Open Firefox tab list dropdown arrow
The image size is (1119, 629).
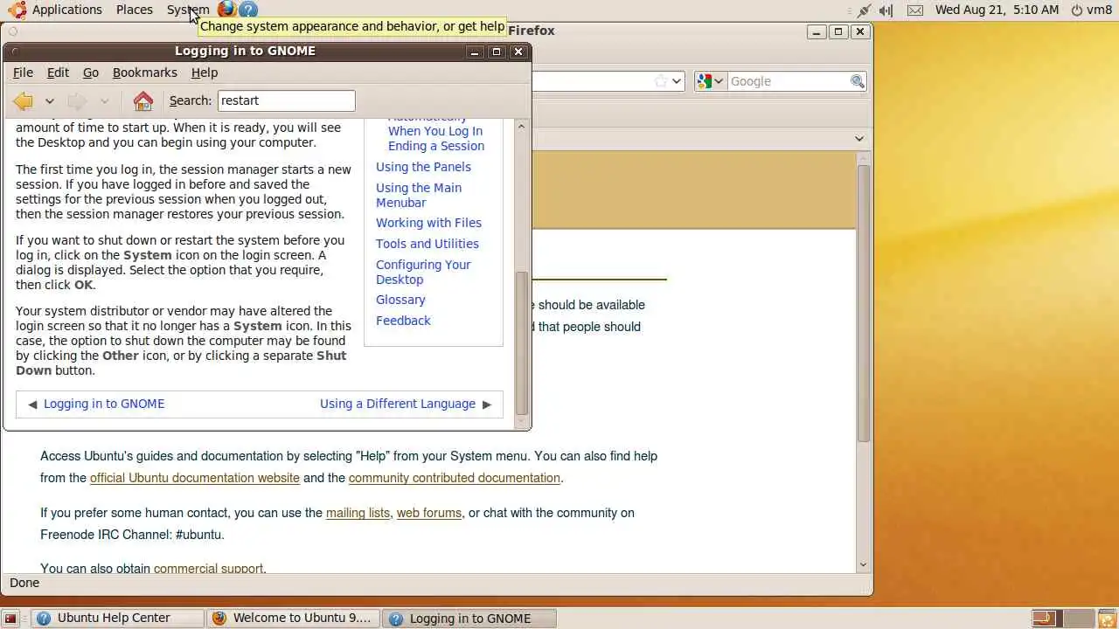click(859, 138)
